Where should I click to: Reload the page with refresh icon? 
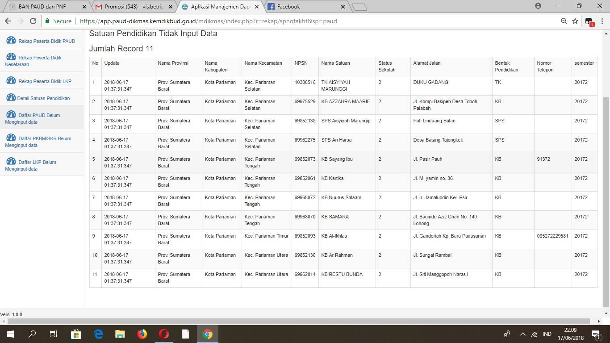click(x=33, y=21)
